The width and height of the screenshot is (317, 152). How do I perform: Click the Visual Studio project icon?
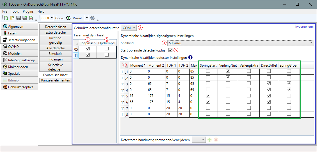[92, 18]
